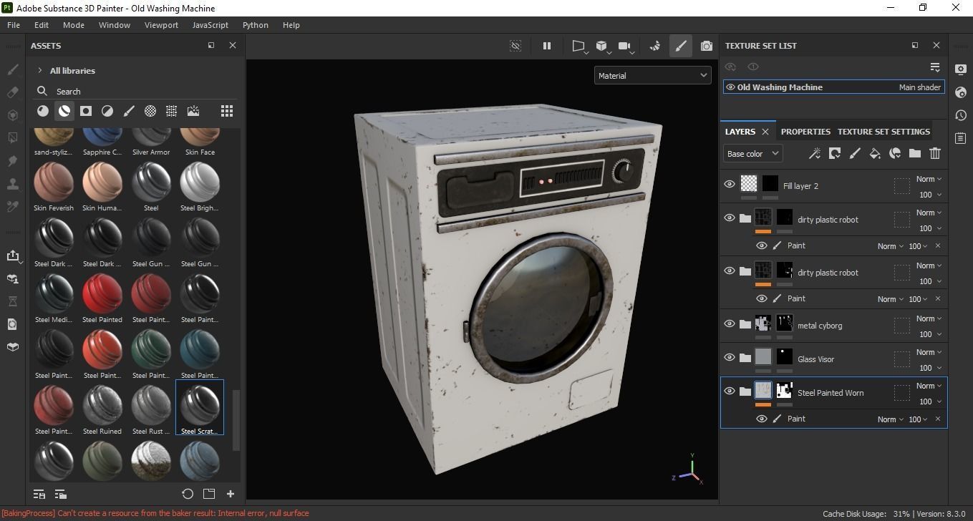Add mask icon in Layers toolbar
Viewport: 973px width, 521px height.
835,153
